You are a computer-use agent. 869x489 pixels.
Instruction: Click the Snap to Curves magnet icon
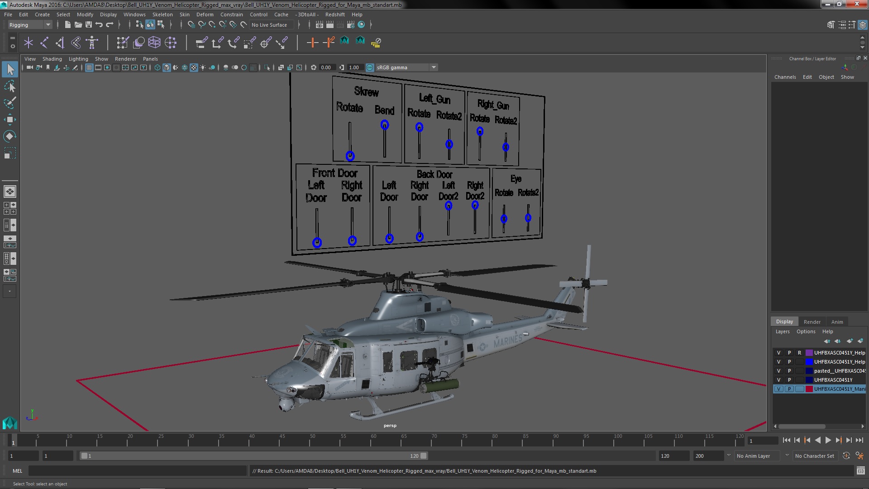pyautogui.click(x=202, y=24)
